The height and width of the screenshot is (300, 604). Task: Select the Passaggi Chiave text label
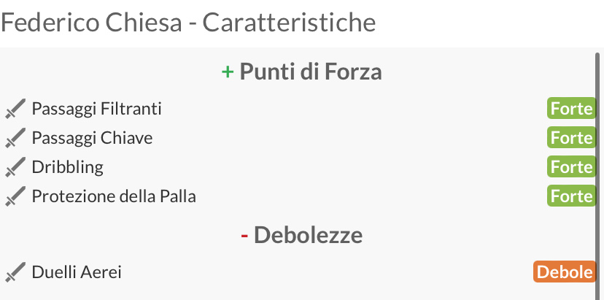(92, 138)
